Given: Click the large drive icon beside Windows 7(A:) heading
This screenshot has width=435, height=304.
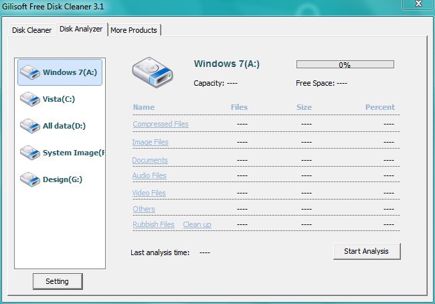Looking at the screenshot, I should click(x=153, y=72).
